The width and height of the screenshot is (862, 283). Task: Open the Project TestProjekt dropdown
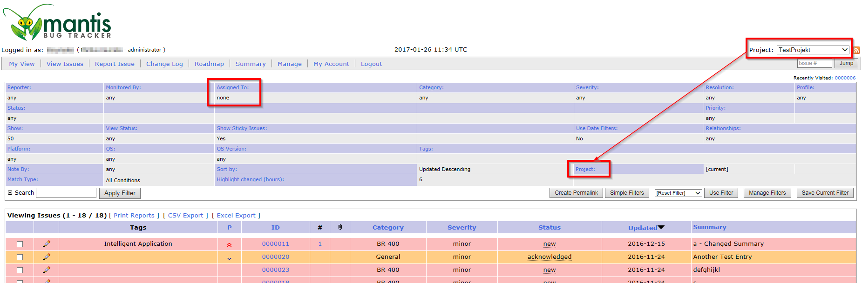click(813, 50)
